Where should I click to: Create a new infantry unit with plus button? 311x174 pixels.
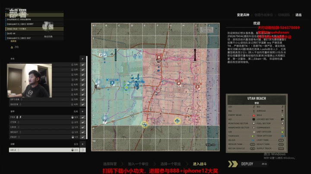click(x=83, y=59)
